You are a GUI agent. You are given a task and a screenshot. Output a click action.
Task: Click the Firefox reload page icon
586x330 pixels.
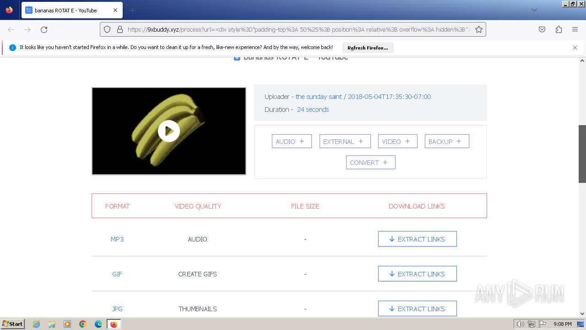(x=44, y=29)
